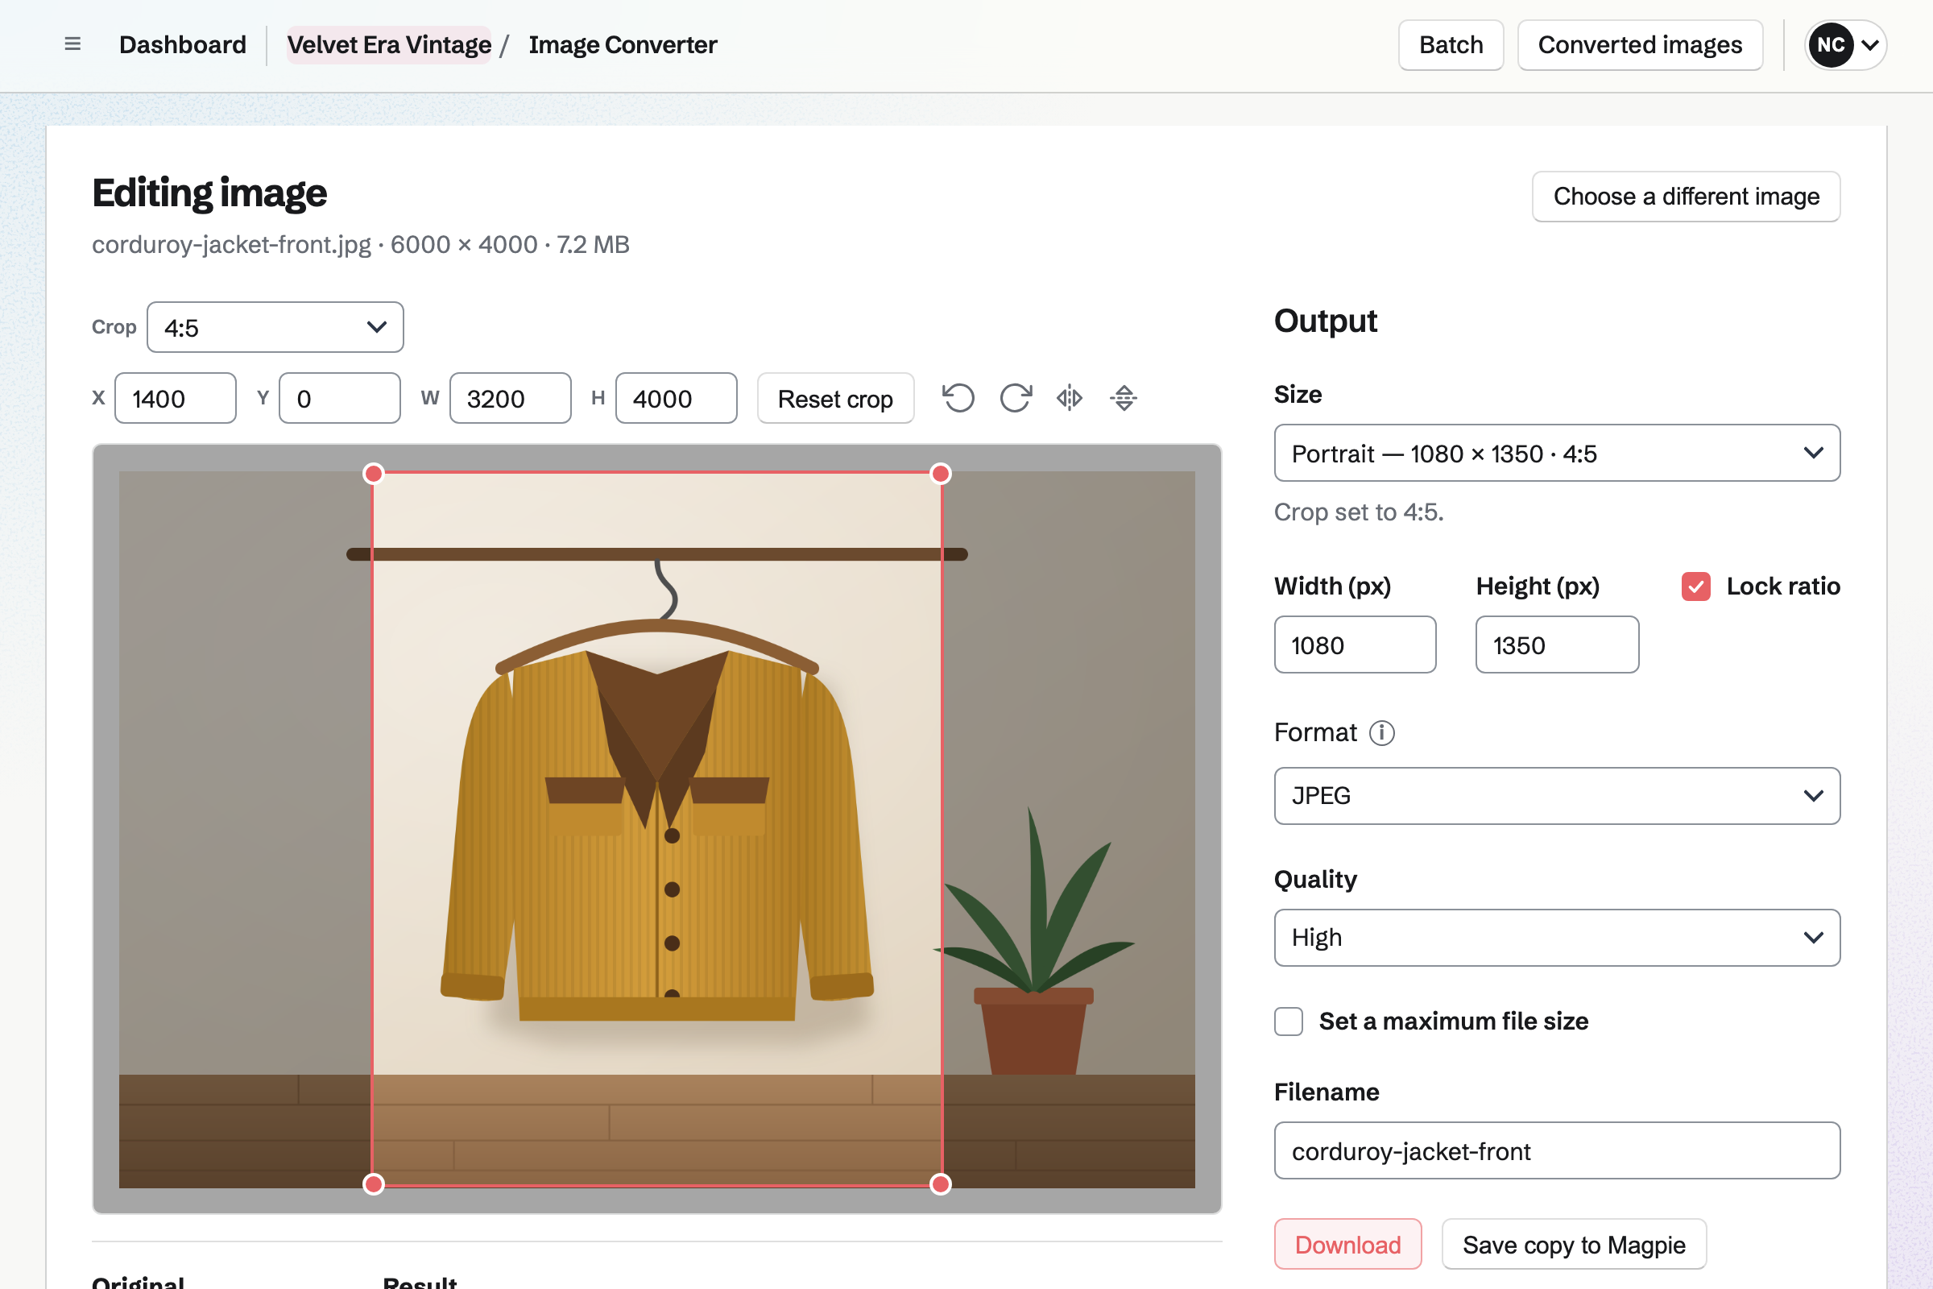The width and height of the screenshot is (1933, 1289).
Task: Open Velvet Era Vintage breadcrumb
Action: [389, 44]
